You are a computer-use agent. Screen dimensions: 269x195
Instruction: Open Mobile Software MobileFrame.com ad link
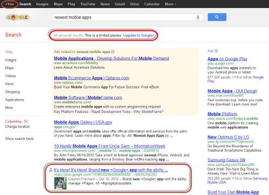88,97
